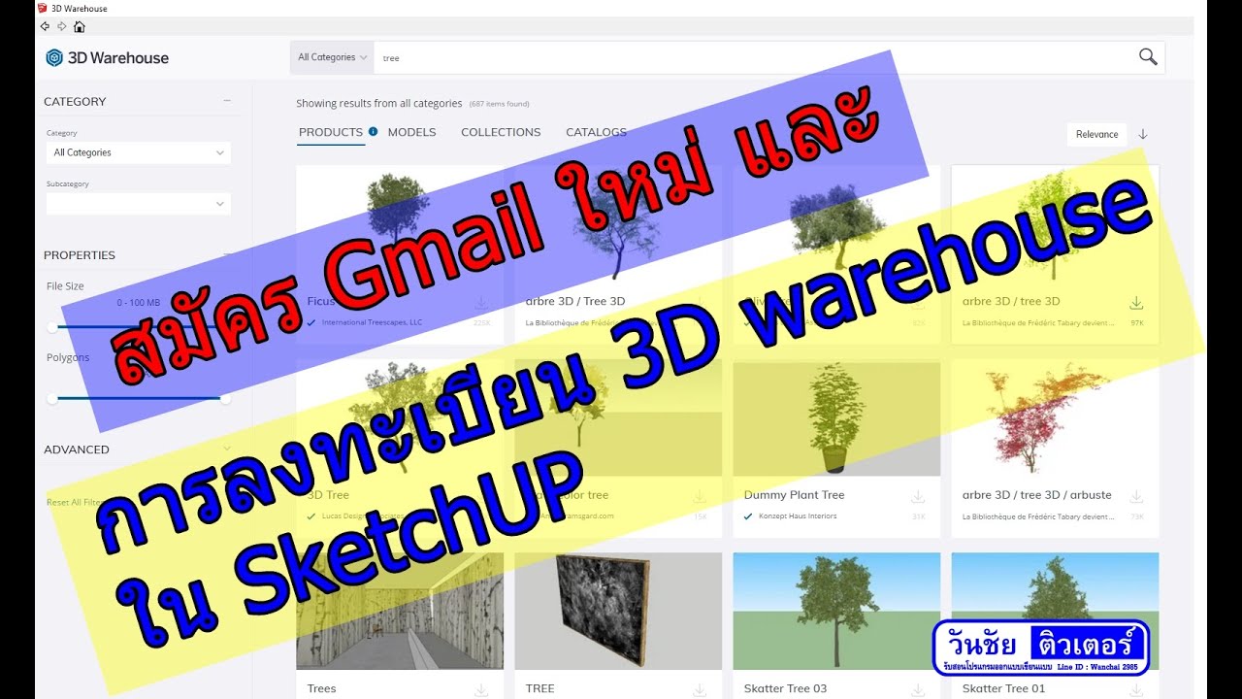The height and width of the screenshot is (699, 1242).
Task: Download the Dummy Plant Tree model
Action: pos(917,497)
